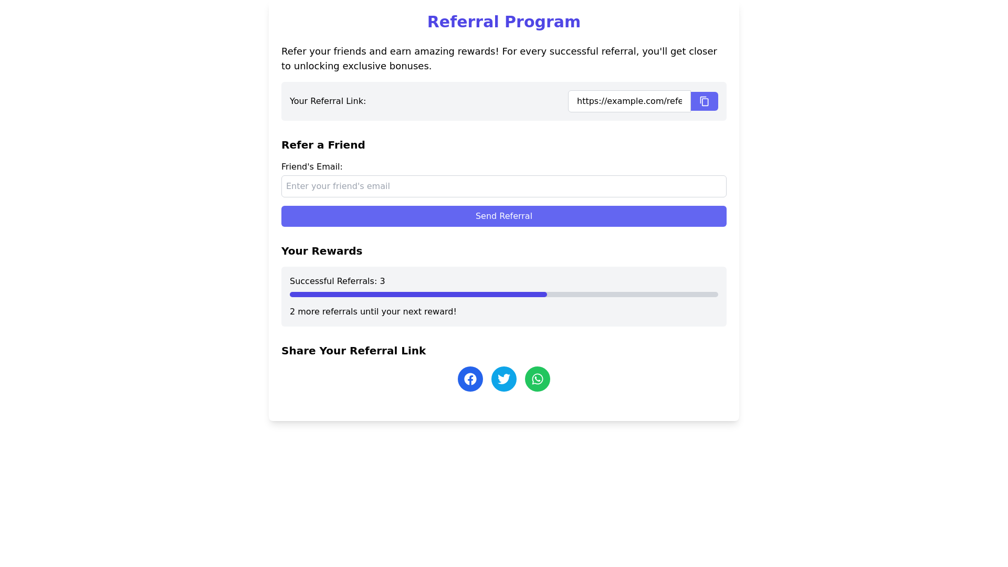Click the unfilled gray part of progress bar

pyautogui.click(x=632, y=295)
